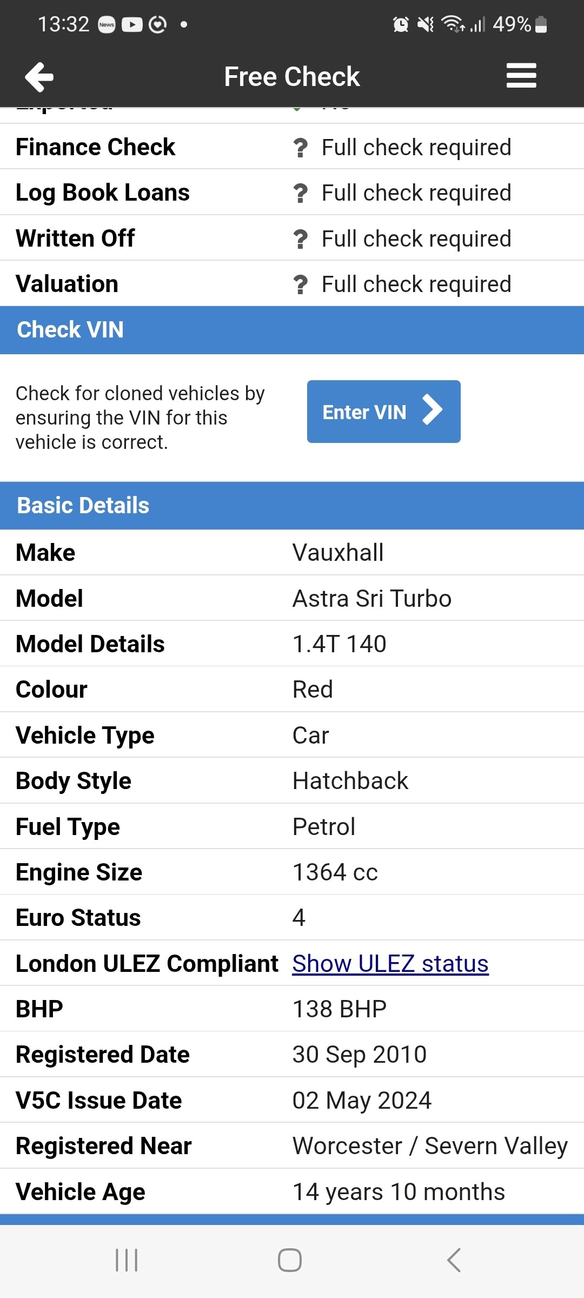Tap Android recent apps button
The image size is (584, 1298).
[127, 1260]
